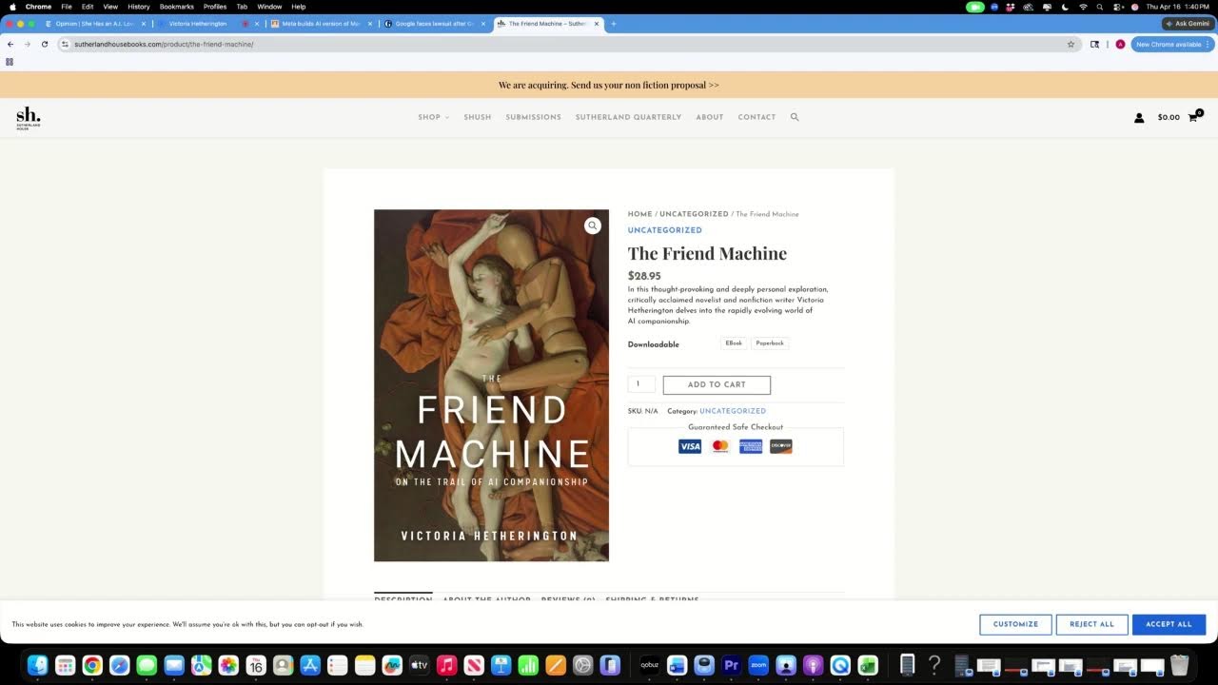Open the Trash in the dock
Screen dimensions: 1218x685
1180,665
